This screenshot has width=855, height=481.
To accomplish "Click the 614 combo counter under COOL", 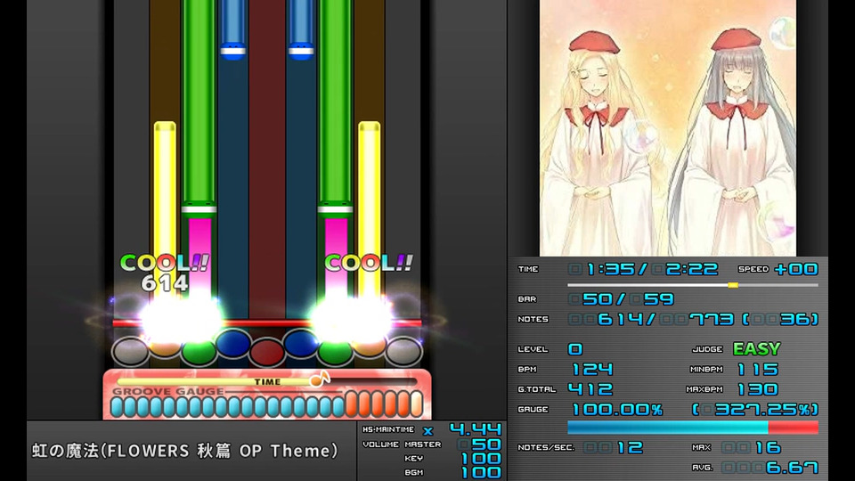I will [x=164, y=283].
